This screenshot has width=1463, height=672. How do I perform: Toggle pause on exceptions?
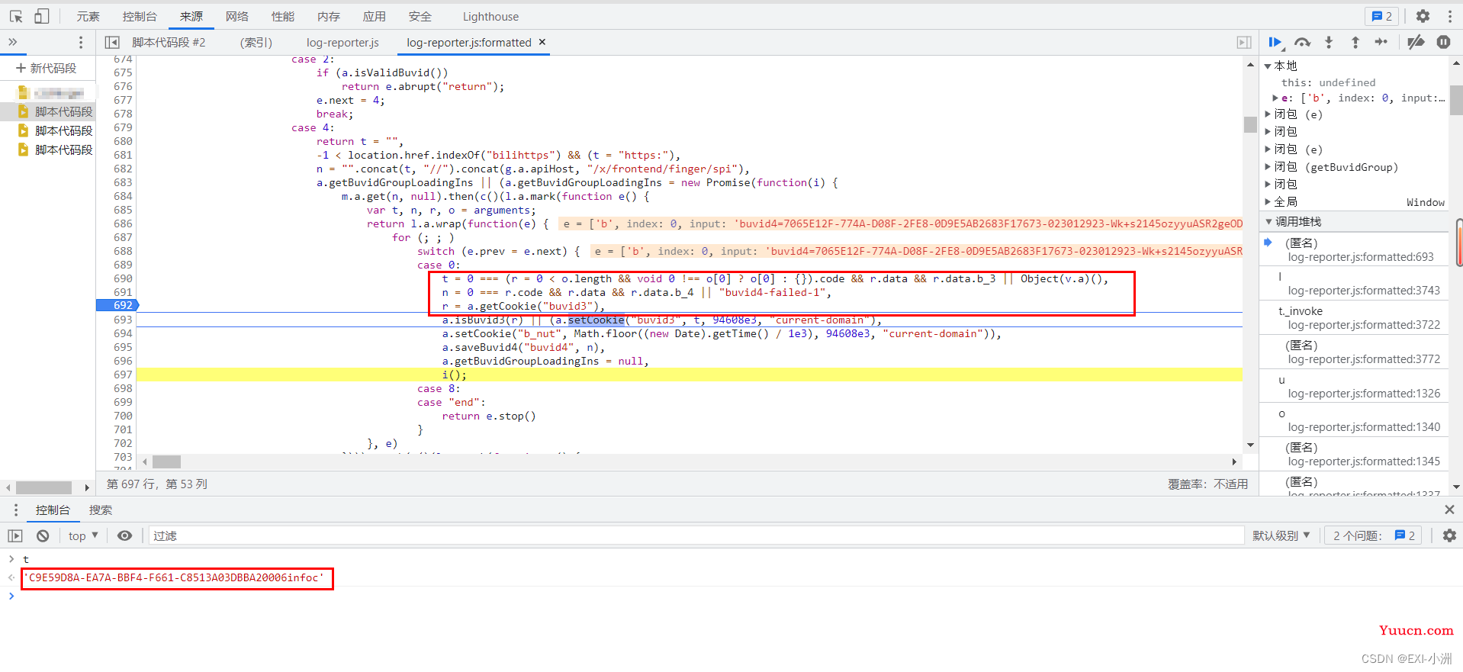(x=1443, y=42)
